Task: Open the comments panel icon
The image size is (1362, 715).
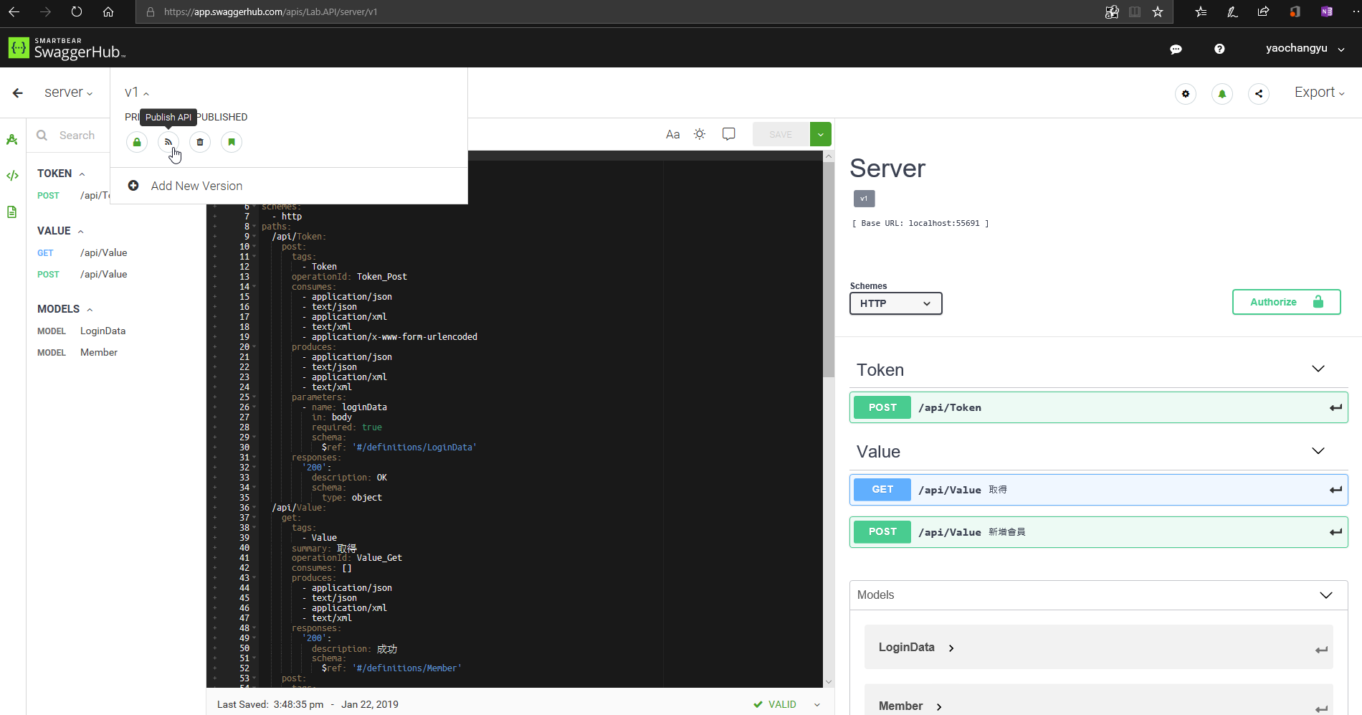Action: [728, 133]
